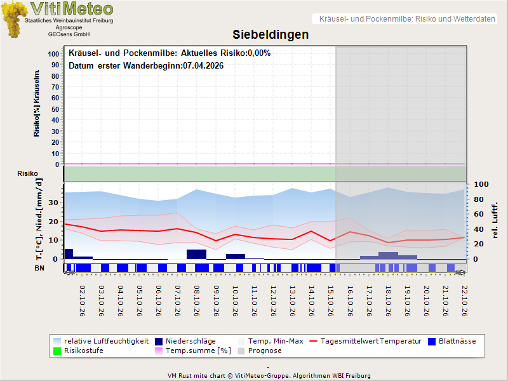Image resolution: width=508 pixels, height=381 pixels.
Task: Click the 11.10.26 date label
Action: [x=255, y=301]
